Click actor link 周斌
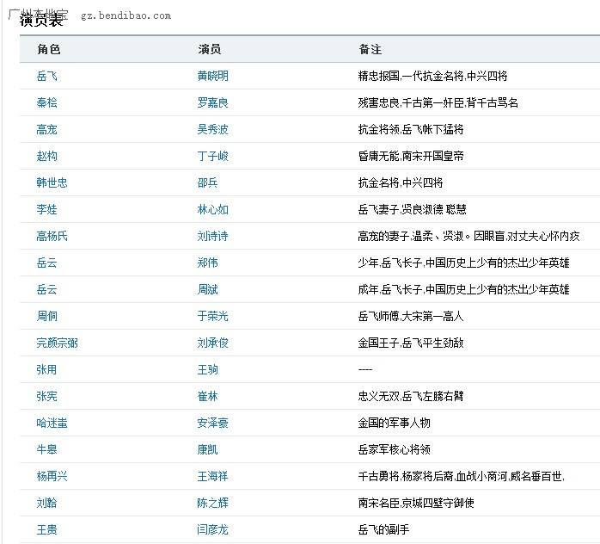600x544 pixels. pos(207,289)
